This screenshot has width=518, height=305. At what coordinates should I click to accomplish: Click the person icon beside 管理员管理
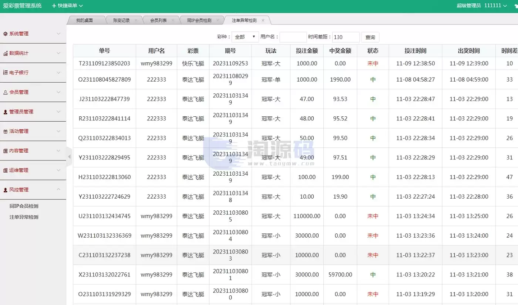click(5, 112)
